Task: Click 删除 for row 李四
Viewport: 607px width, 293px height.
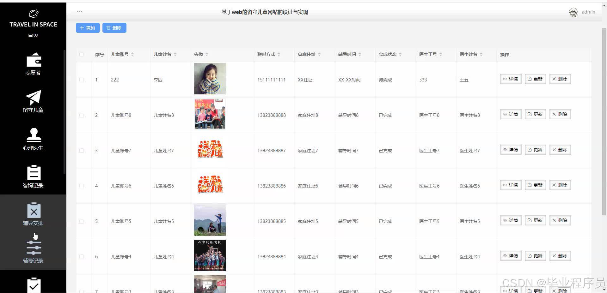Action: point(560,79)
